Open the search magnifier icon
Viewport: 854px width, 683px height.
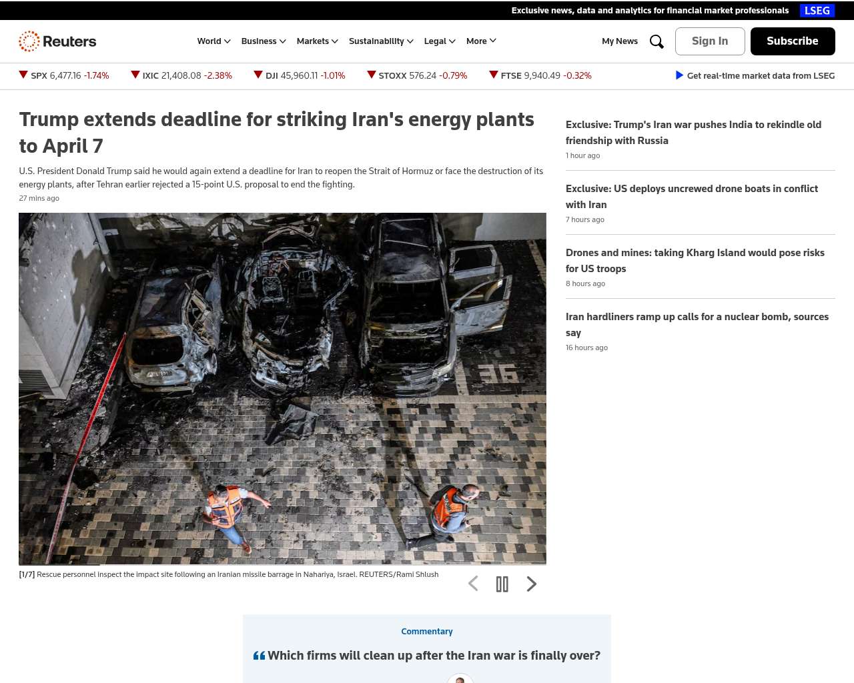pos(657,41)
